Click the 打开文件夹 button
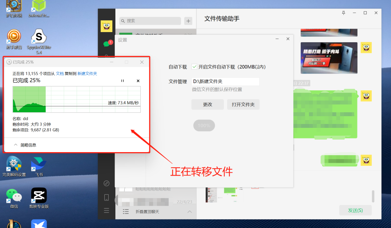The image size is (391, 228). point(243,104)
